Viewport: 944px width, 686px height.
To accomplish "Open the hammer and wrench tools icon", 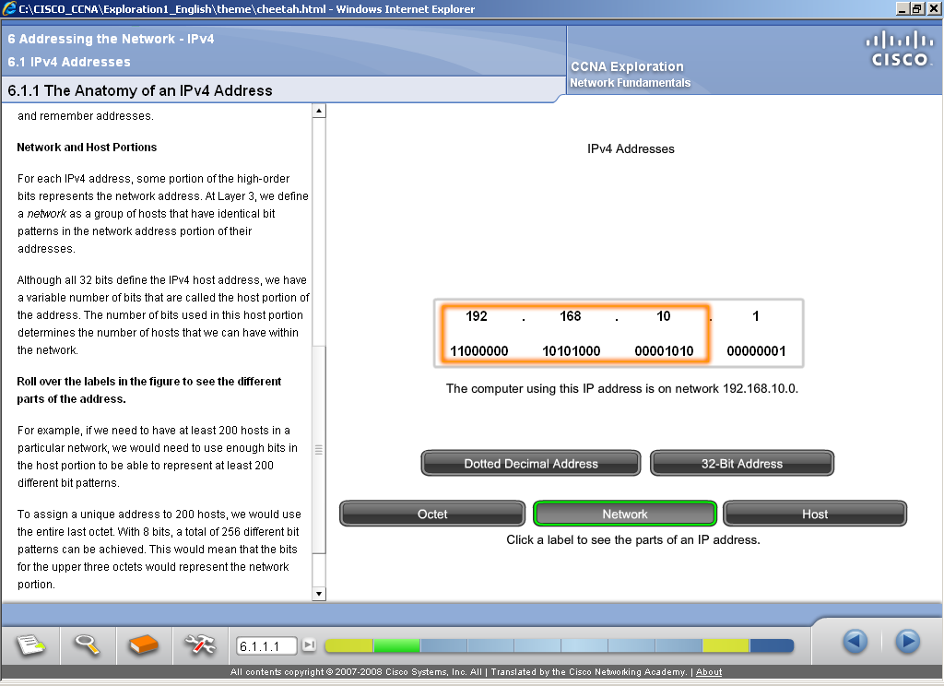I will pos(200,645).
